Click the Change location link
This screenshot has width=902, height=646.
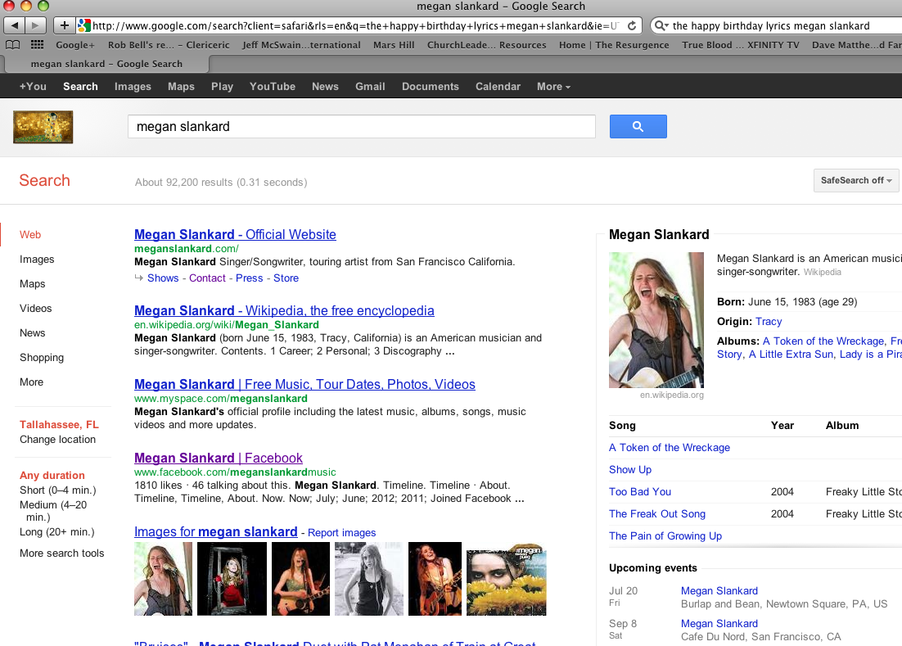click(57, 439)
